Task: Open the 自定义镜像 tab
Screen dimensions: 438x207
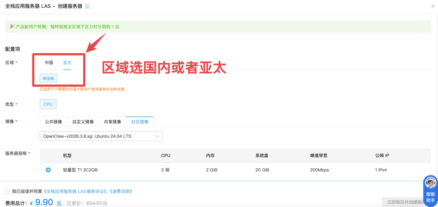Action: 83,122
